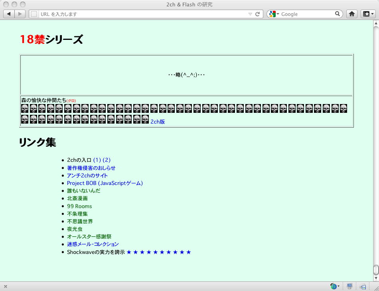The height and width of the screenshot is (291, 379).
Task: Open the globe icon menu in status bar
Action: point(335,286)
